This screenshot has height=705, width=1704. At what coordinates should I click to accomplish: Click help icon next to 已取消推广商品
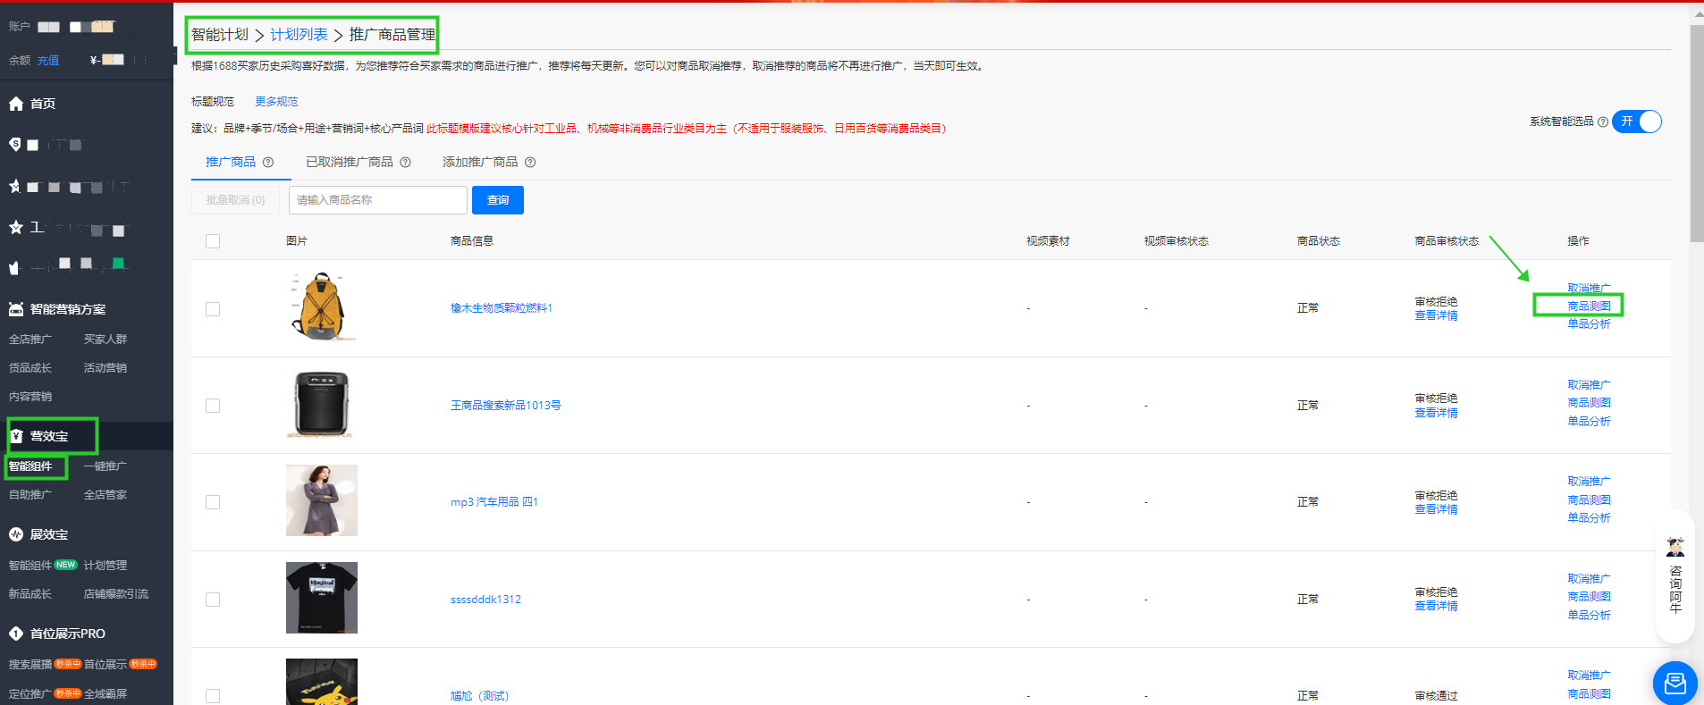click(405, 163)
